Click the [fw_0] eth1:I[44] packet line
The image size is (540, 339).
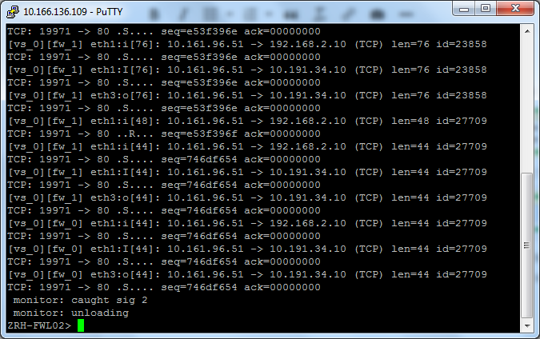click(247, 249)
